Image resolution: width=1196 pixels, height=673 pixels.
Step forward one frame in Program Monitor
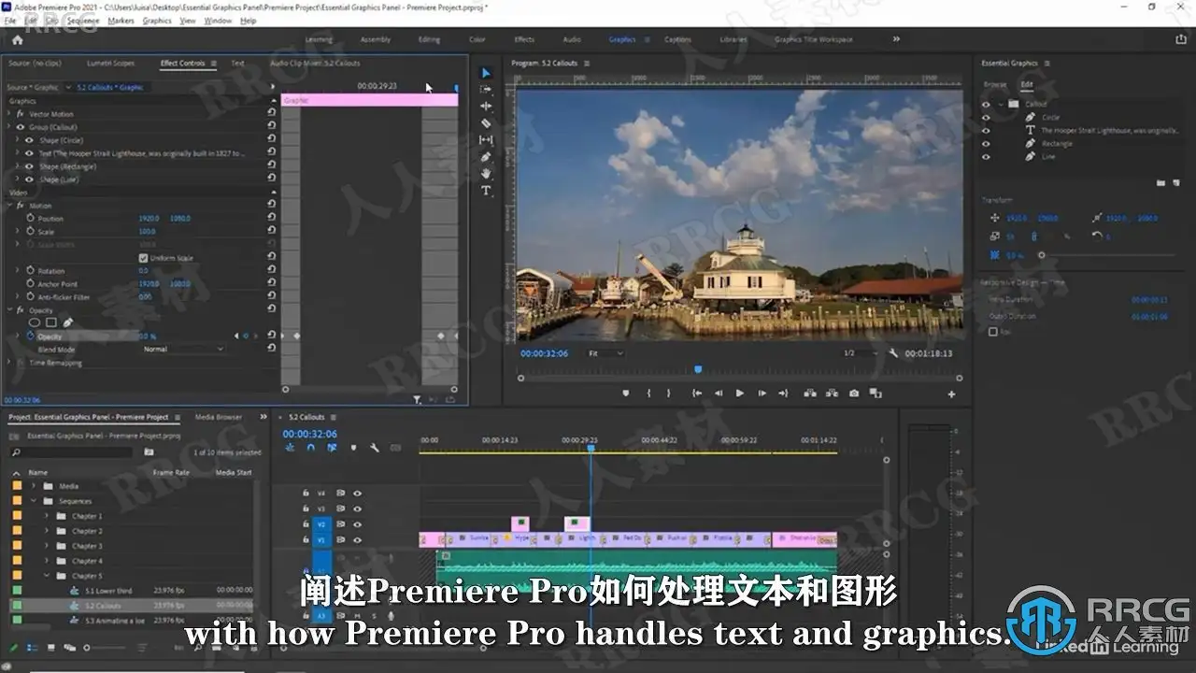762,394
